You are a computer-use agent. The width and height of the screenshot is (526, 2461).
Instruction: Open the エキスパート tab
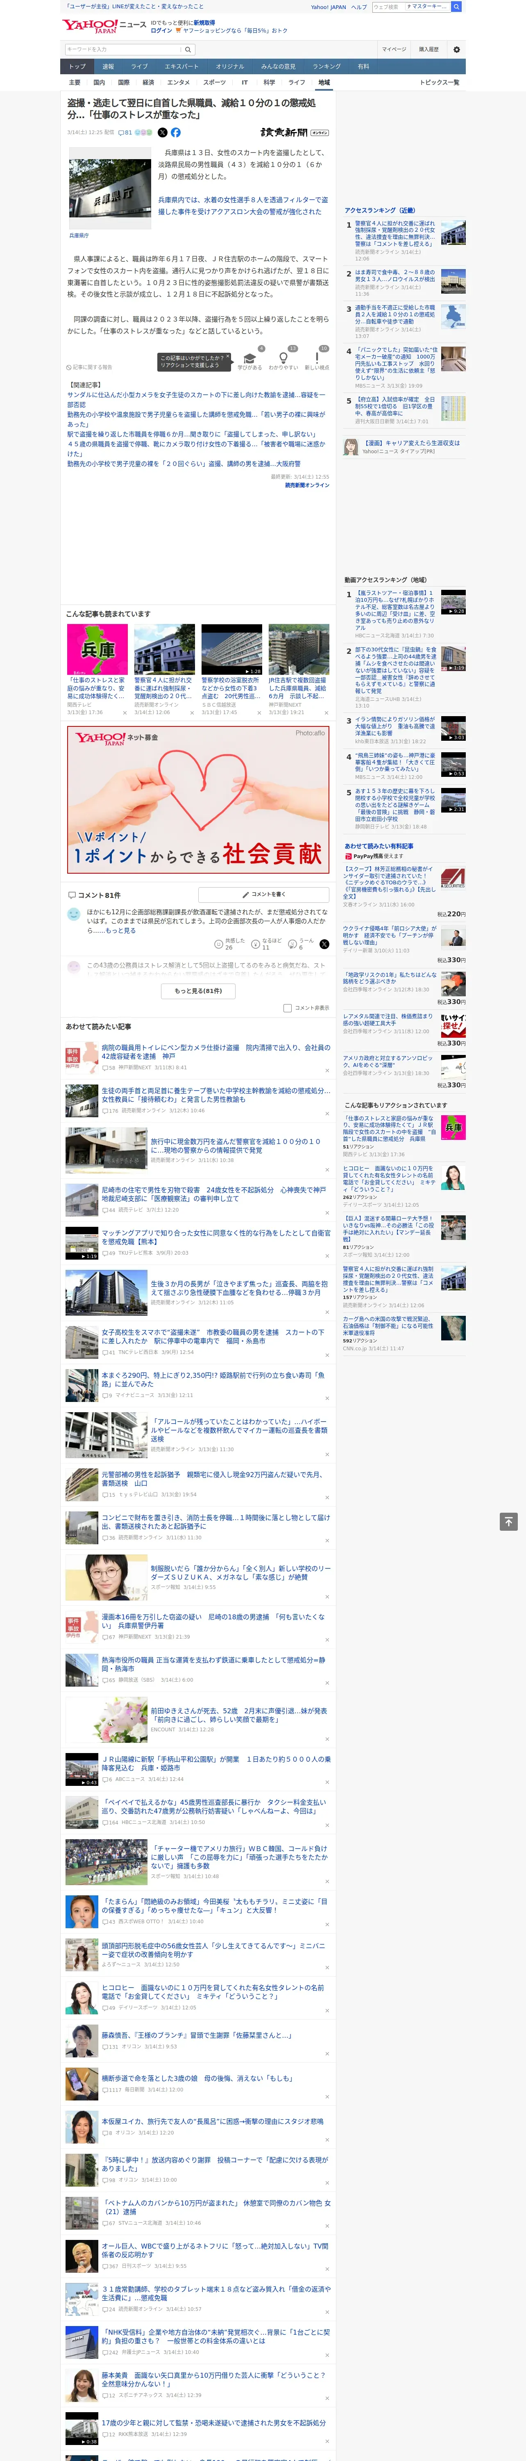click(181, 67)
